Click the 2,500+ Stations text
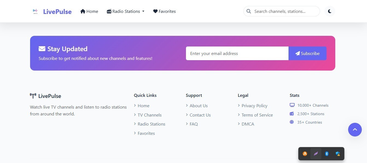The height and width of the screenshot is (163, 367). coord(311,114)
